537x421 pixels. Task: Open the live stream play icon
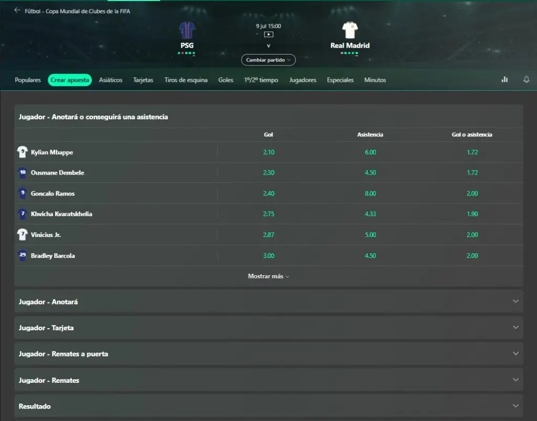268,35
